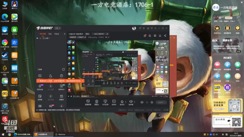Image resolution: width=244 pixels, height=137 pixels.
Task: Open 会员充值 hotel service
Action: [x=217, y=78]
